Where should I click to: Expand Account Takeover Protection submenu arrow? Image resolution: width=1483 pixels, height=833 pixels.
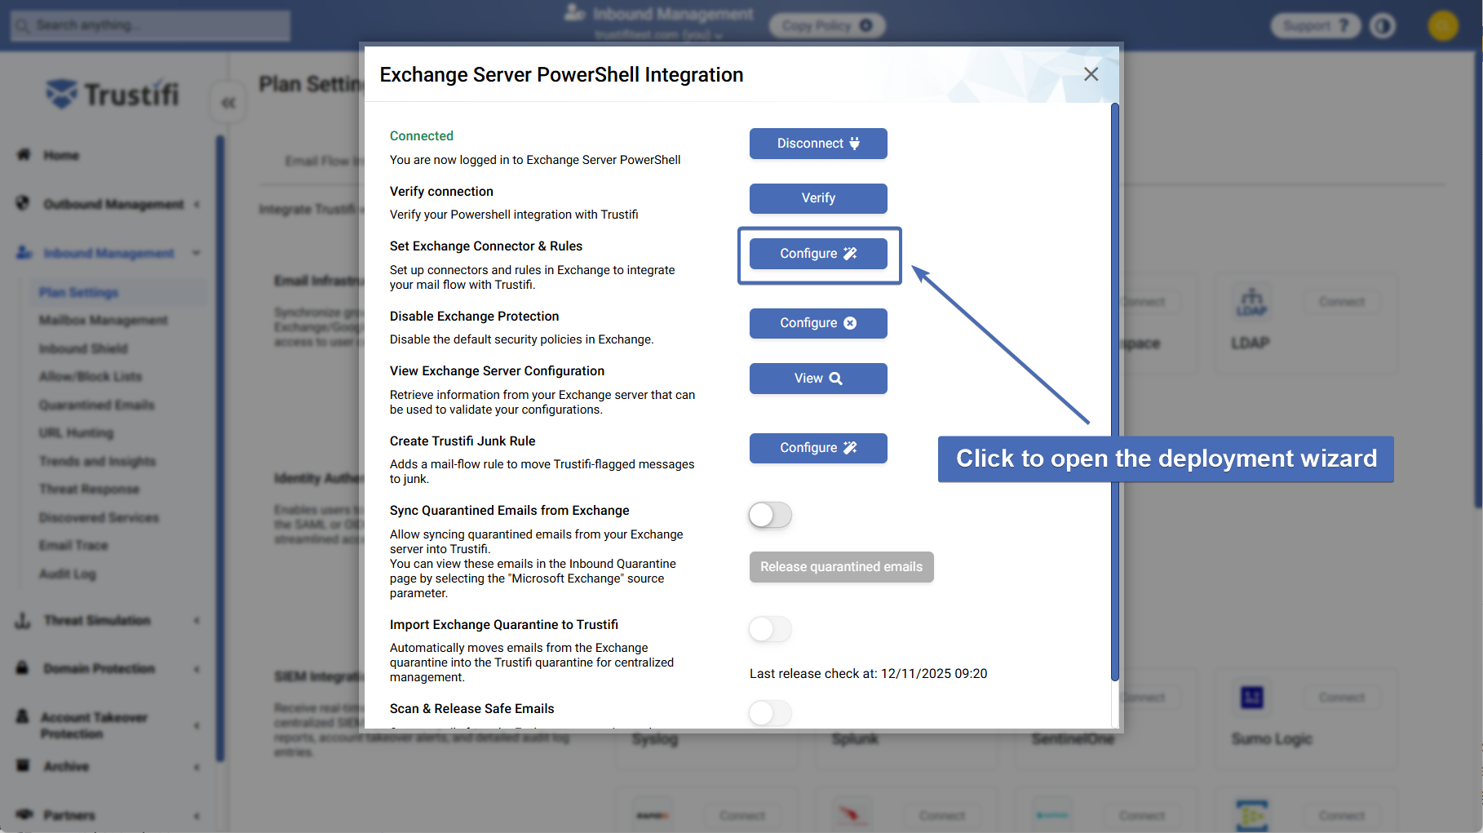click(x=197, y=725)
